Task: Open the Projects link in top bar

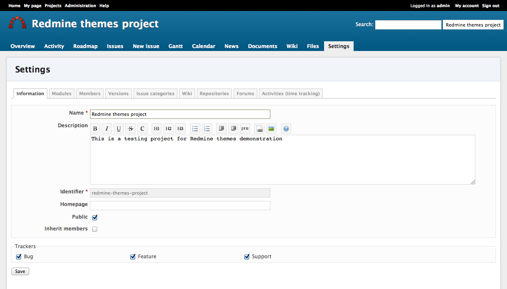Action: point(53,6)
